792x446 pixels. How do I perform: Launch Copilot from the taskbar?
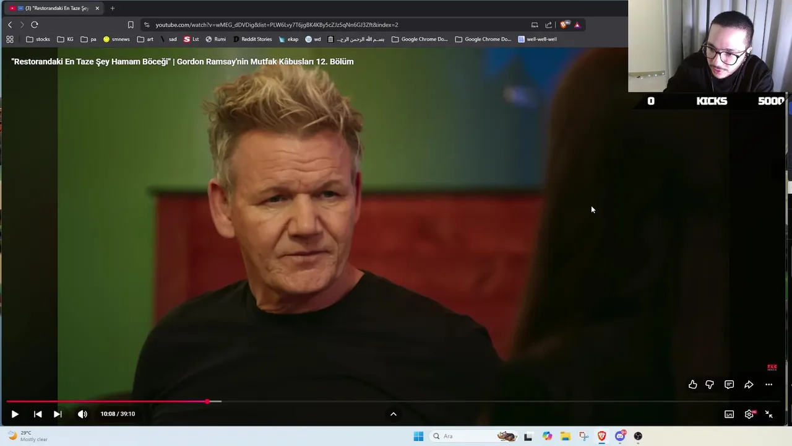point(547,436)
